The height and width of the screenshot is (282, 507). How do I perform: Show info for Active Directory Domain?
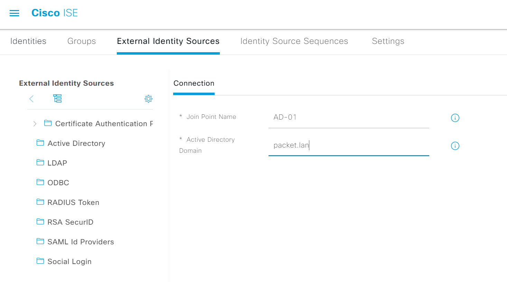point(455,146)
